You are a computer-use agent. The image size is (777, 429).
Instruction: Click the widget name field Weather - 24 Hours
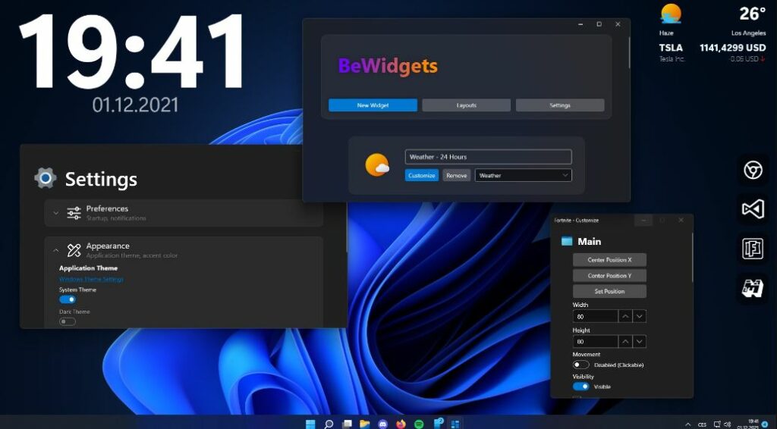pos(488,157)
